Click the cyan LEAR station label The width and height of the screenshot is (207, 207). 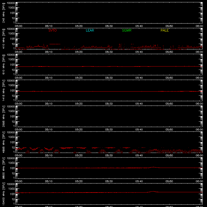tap(90, 30)
